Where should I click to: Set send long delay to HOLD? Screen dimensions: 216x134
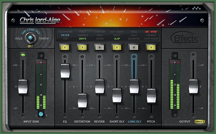pos(19,38)
